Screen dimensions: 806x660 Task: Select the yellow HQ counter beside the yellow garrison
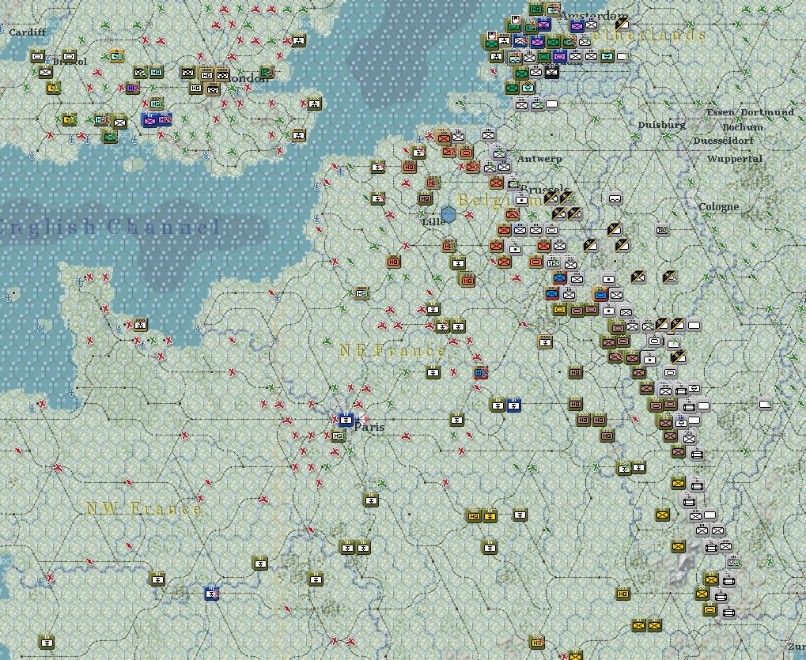(x=474, y=515)
